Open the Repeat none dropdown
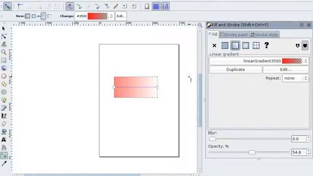313x176 pixels. tap(295, 78)
